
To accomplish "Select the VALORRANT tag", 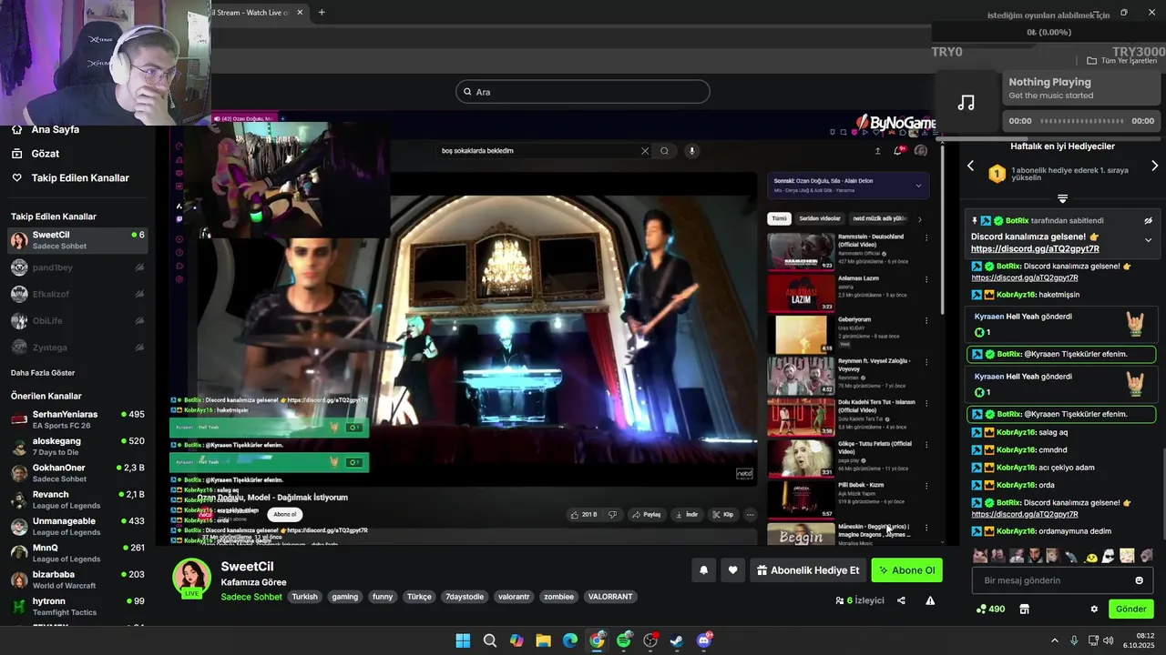I will click(x=610, y=597).
